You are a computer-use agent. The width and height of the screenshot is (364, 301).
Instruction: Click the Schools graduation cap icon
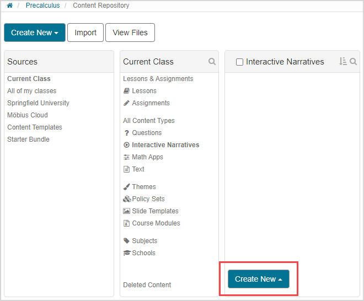pyautogui.click(x=127, y=253)
